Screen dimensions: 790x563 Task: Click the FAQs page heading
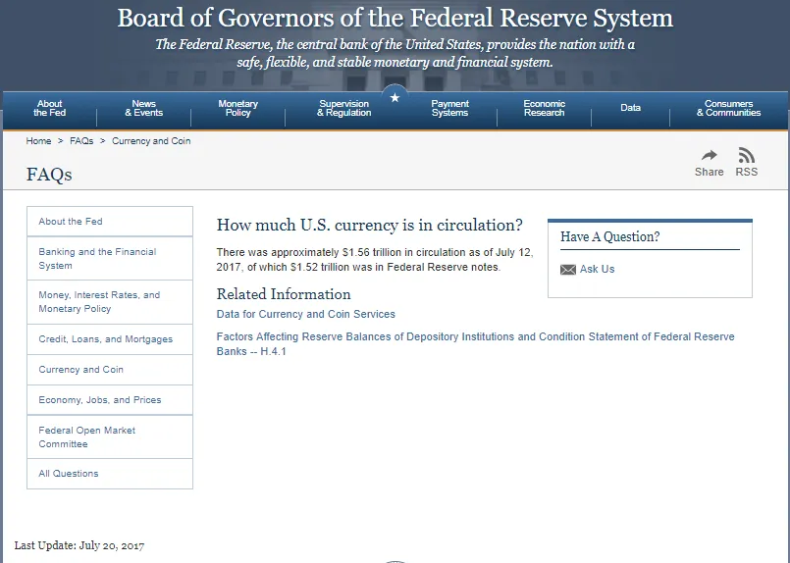(49, 175)
